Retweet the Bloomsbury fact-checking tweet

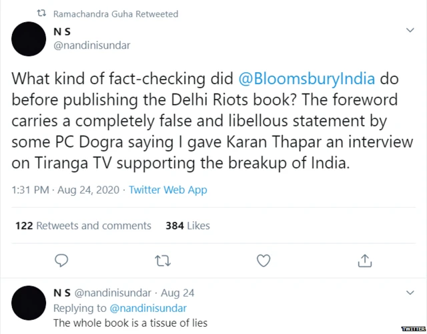point(162,259)
